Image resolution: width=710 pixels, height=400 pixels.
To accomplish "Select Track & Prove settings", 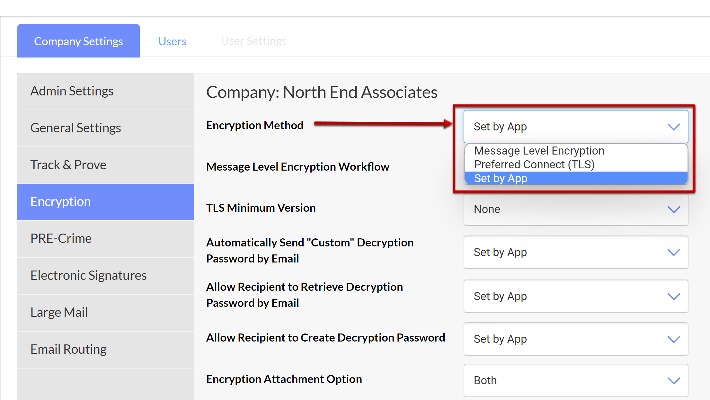I will [x=68, y=164].
